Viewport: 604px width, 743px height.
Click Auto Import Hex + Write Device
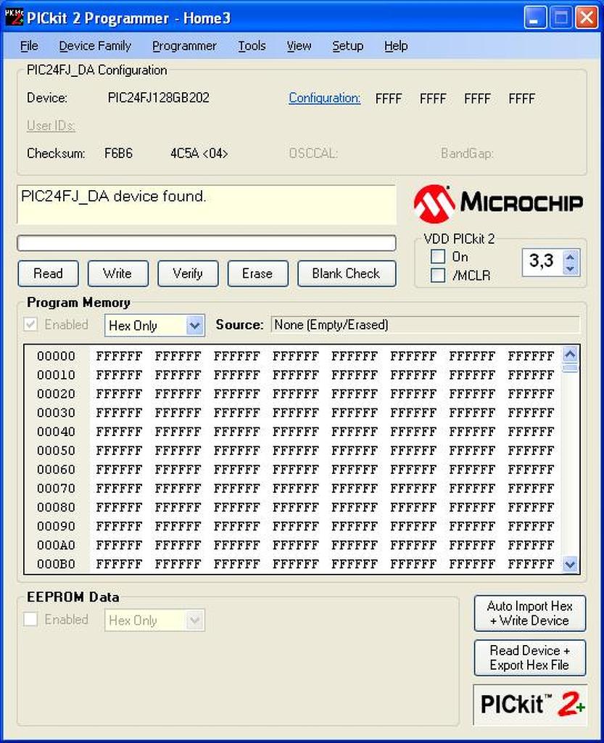point(530,613)
